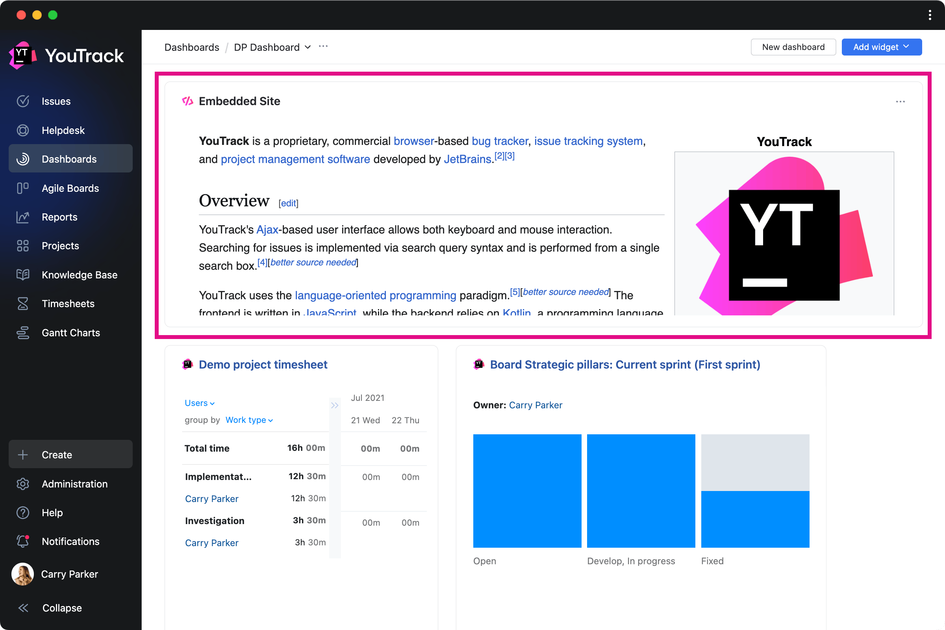Click the Knowledge Base book icon
The width and height of the screenshot is (945, 630).
(23, 275)
